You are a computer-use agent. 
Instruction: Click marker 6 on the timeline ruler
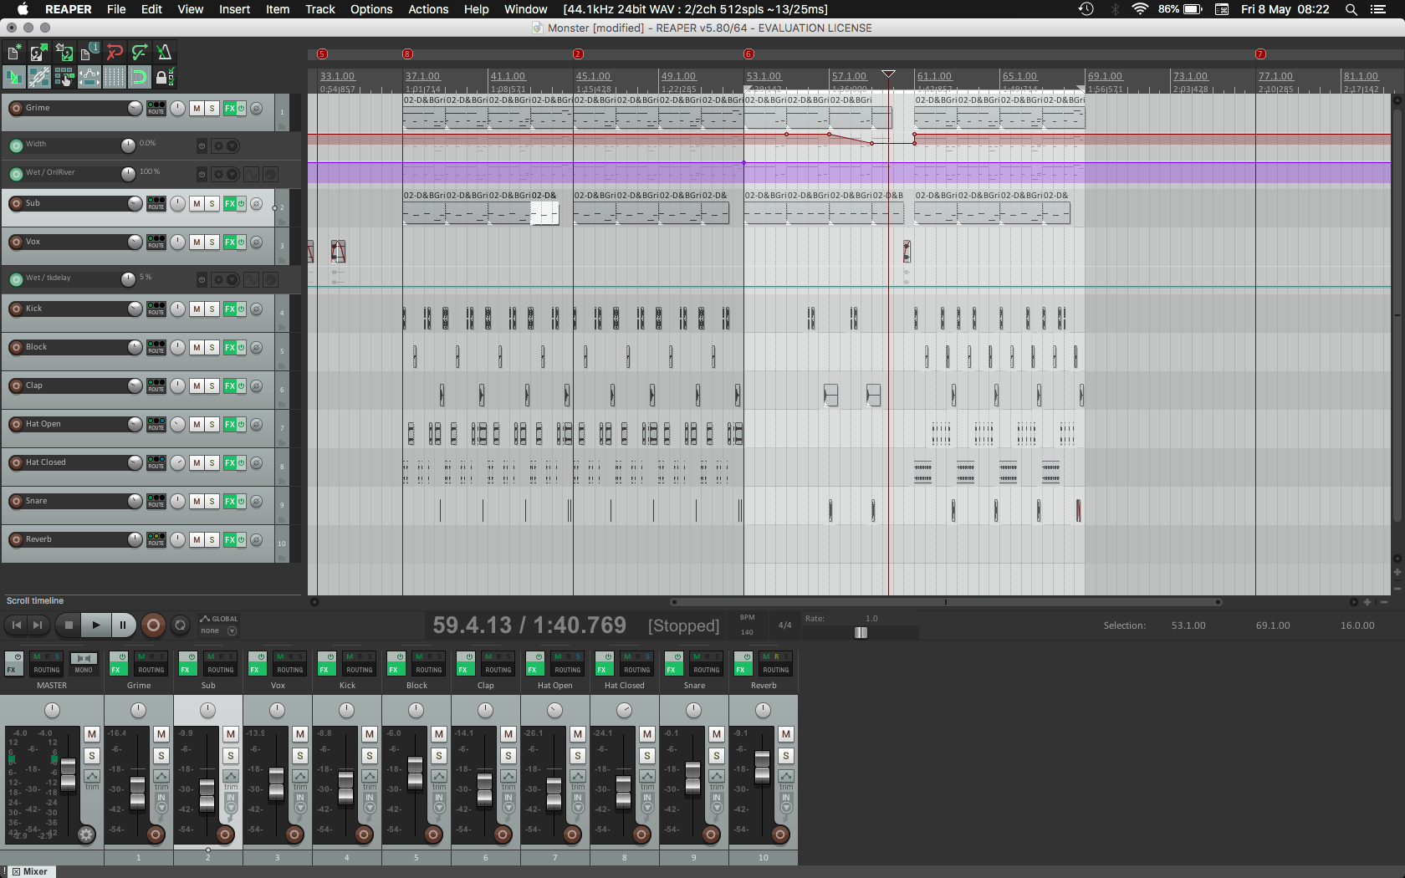click(748, 54)
